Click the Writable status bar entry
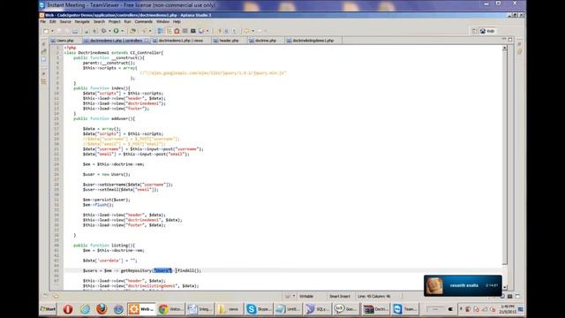The width and height of the screenshot is (565, 318). pyautogui.click(x=306, y=297)
